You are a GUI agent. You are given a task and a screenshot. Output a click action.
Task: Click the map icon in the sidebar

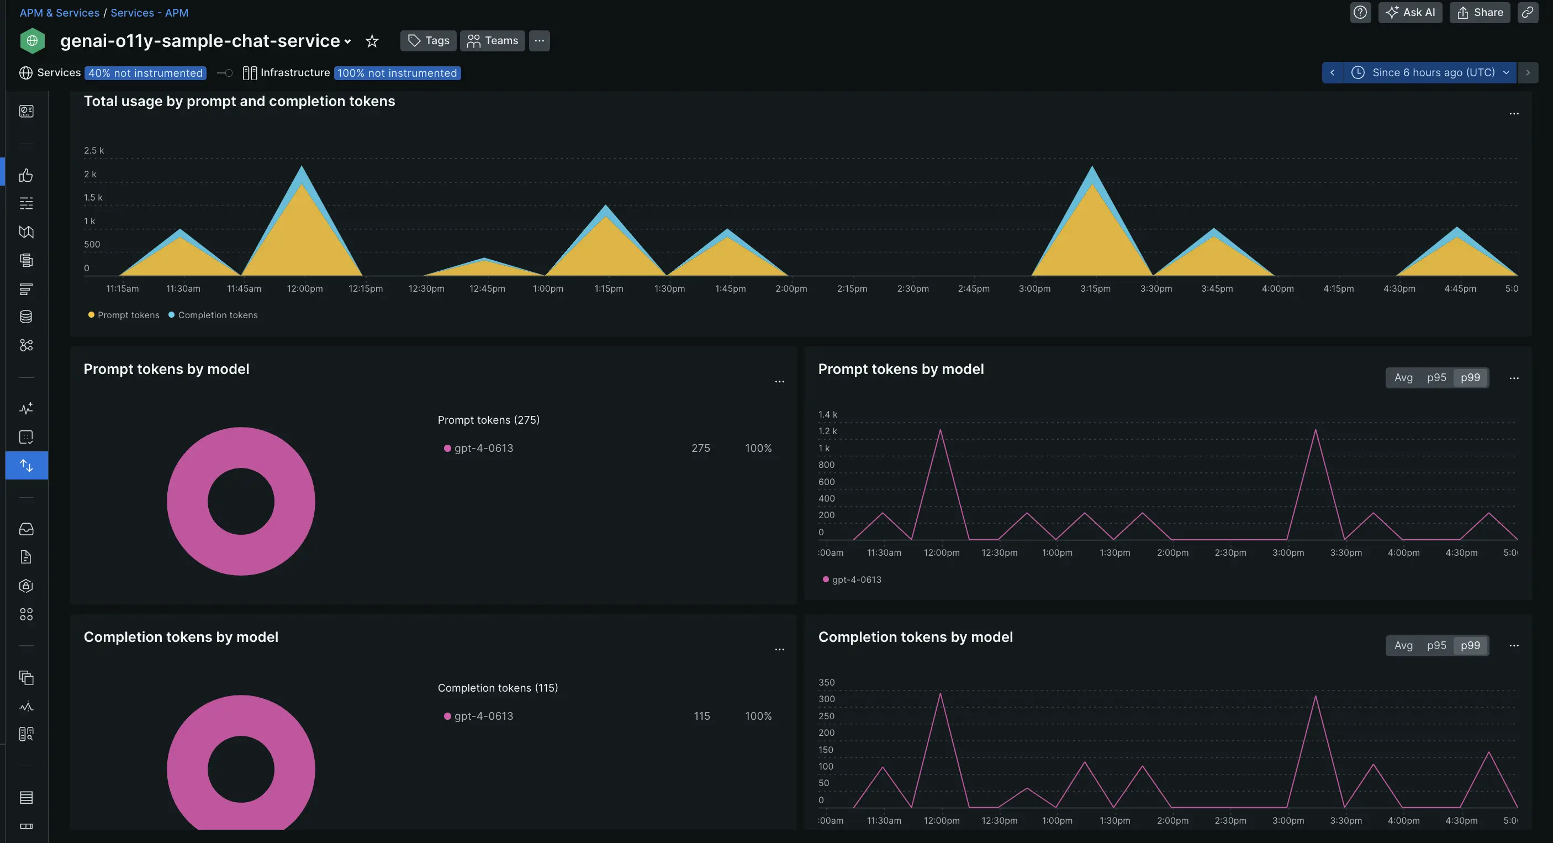26,232
